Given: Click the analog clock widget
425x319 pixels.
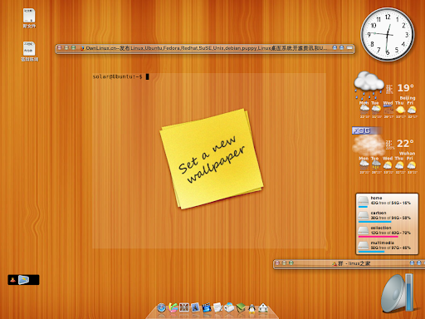Looking at the screenshot, I should [x=388, y=34].
